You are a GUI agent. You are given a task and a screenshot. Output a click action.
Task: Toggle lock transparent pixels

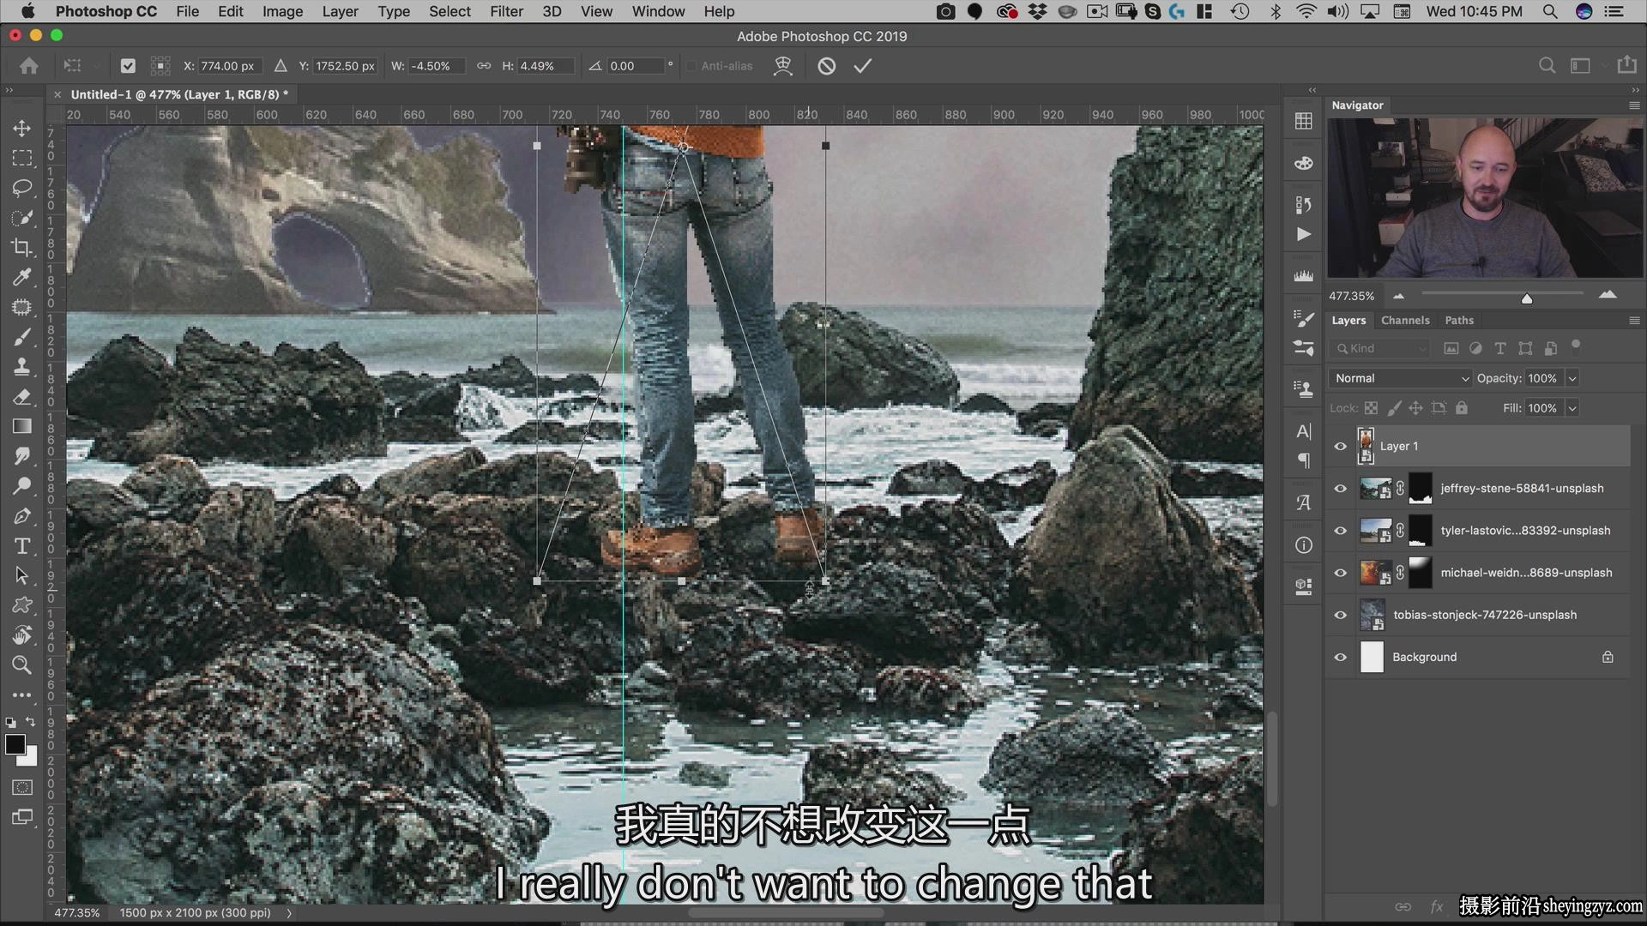pos(1371,408)
